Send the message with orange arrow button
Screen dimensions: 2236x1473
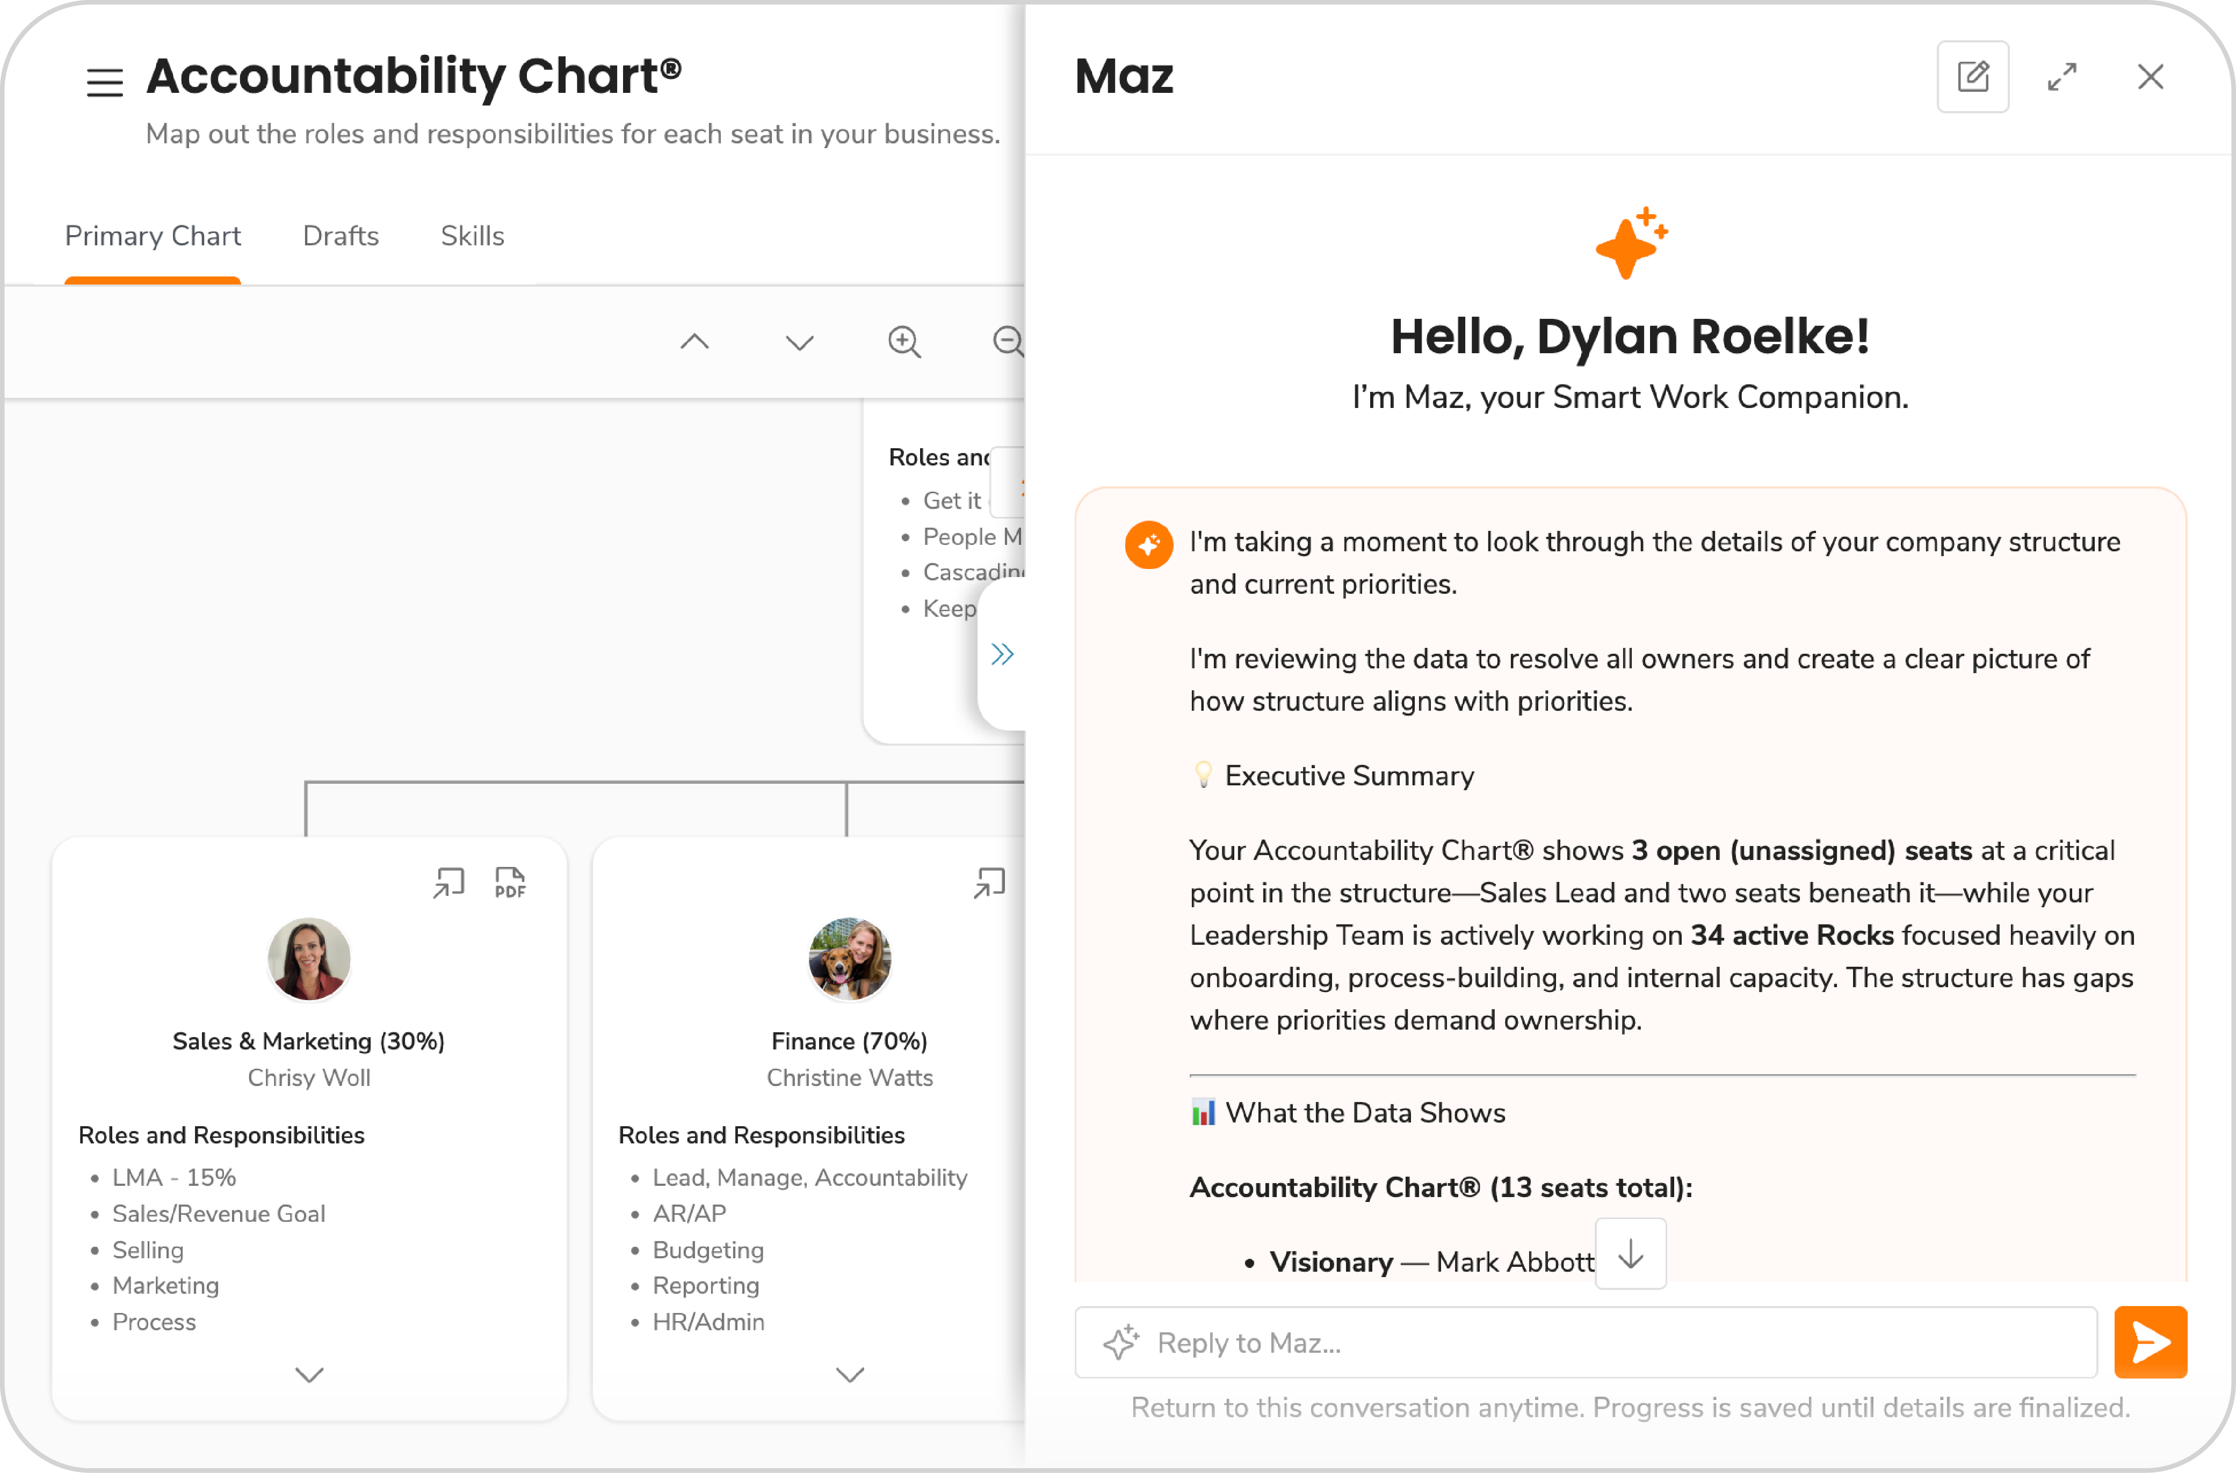(2150, 1341)
